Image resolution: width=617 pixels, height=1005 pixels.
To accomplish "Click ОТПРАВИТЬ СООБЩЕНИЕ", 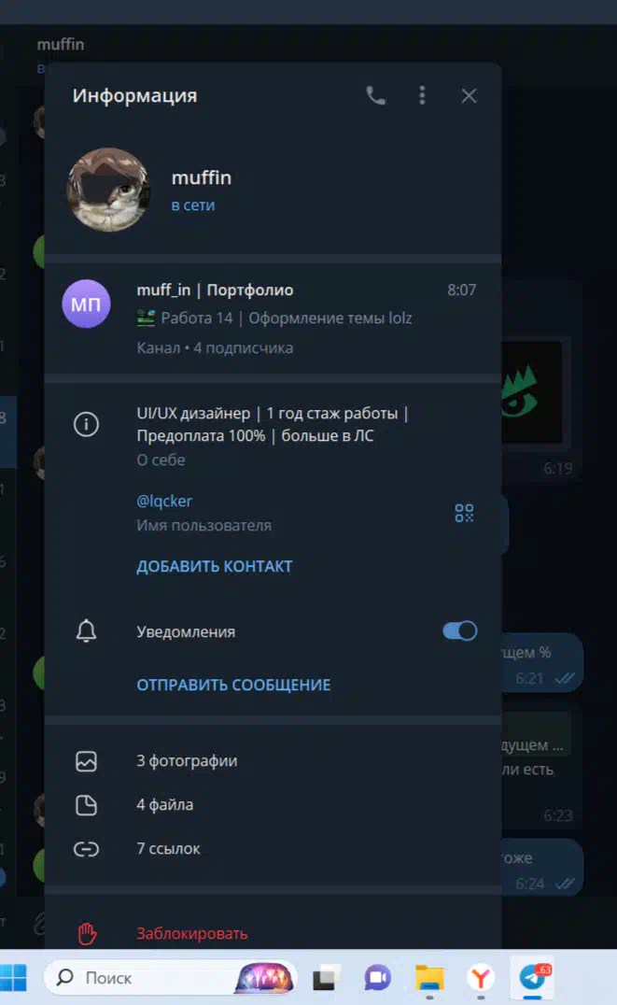I will 233,686.
